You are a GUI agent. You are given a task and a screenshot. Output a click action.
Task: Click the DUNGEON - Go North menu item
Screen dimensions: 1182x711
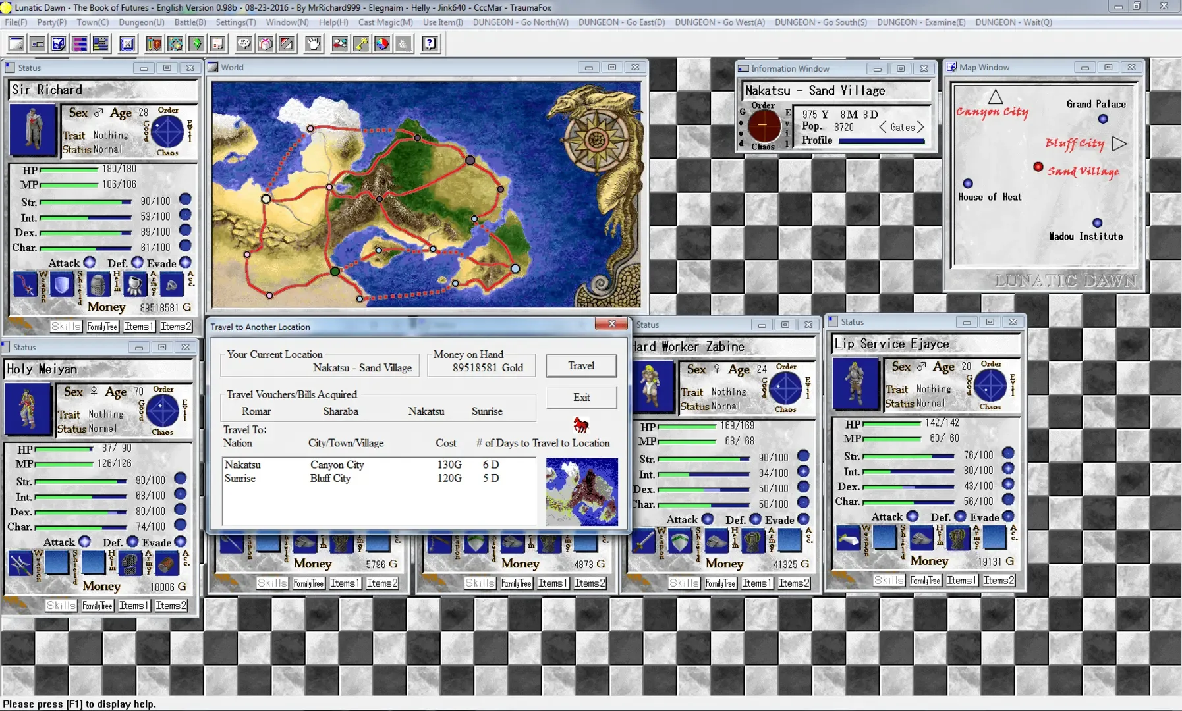(522, 22)
